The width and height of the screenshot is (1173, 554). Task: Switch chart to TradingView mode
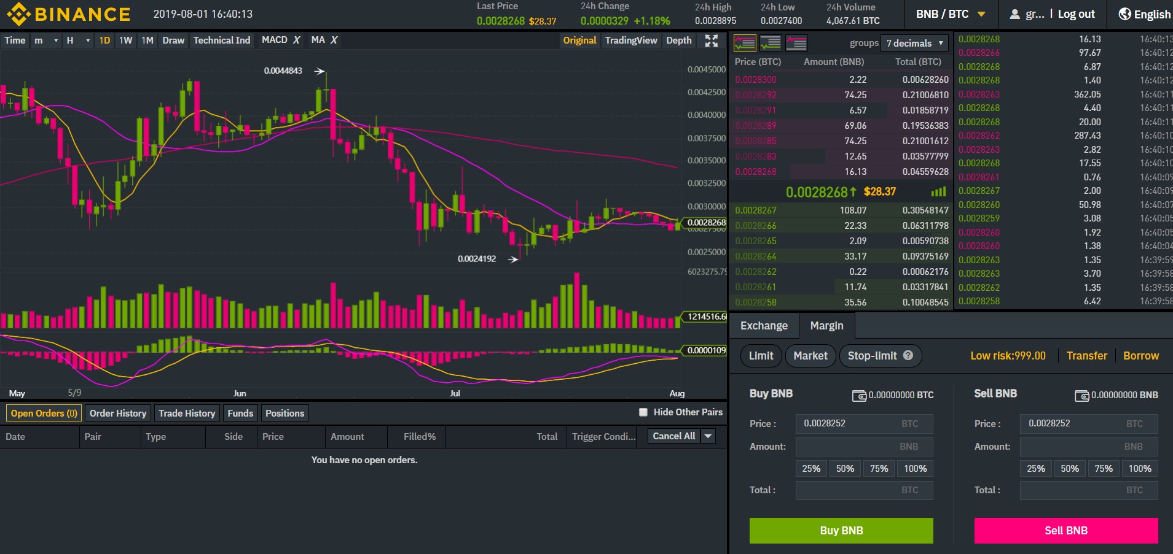631,40
